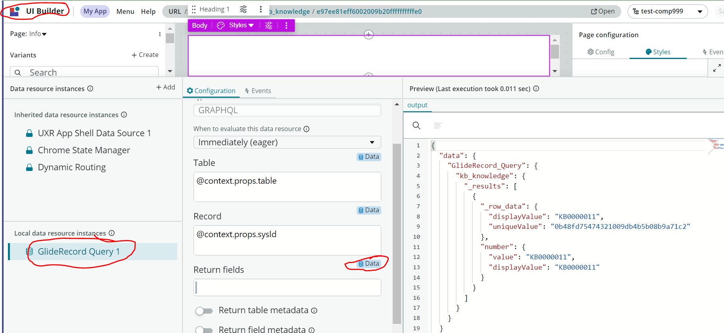Click the search icon in output viewer
724x333 pixels.
coord(417,126)
